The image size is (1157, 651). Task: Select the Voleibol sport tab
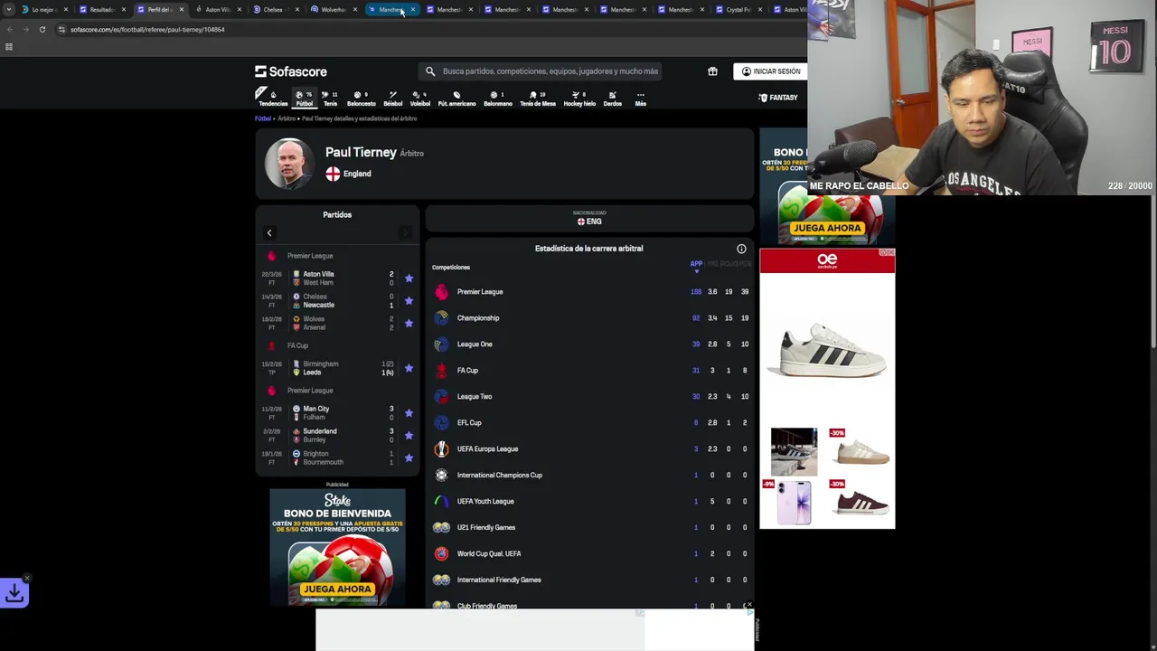(420, 98)
